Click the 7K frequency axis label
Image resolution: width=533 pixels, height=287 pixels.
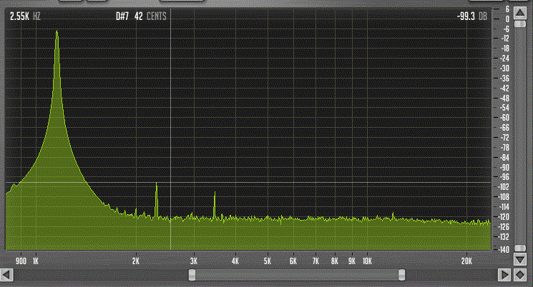(316, 261)
